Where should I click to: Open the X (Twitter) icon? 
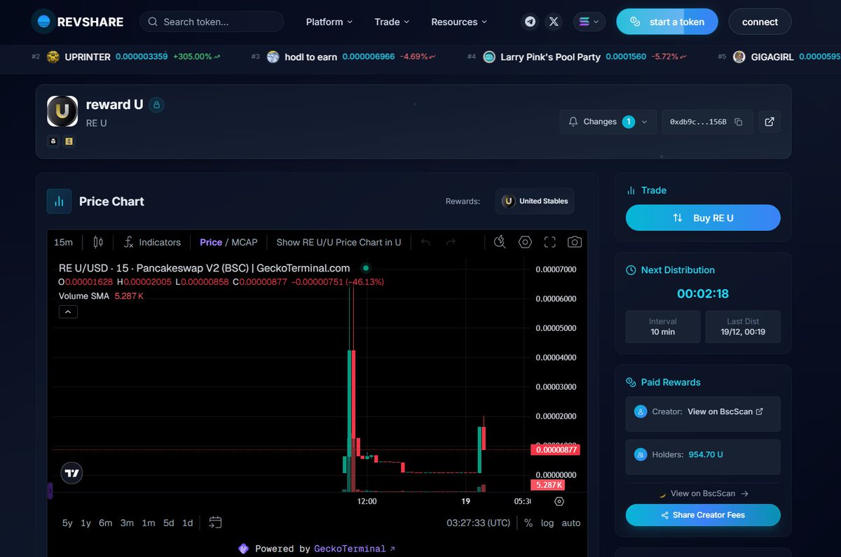point(554,22)
